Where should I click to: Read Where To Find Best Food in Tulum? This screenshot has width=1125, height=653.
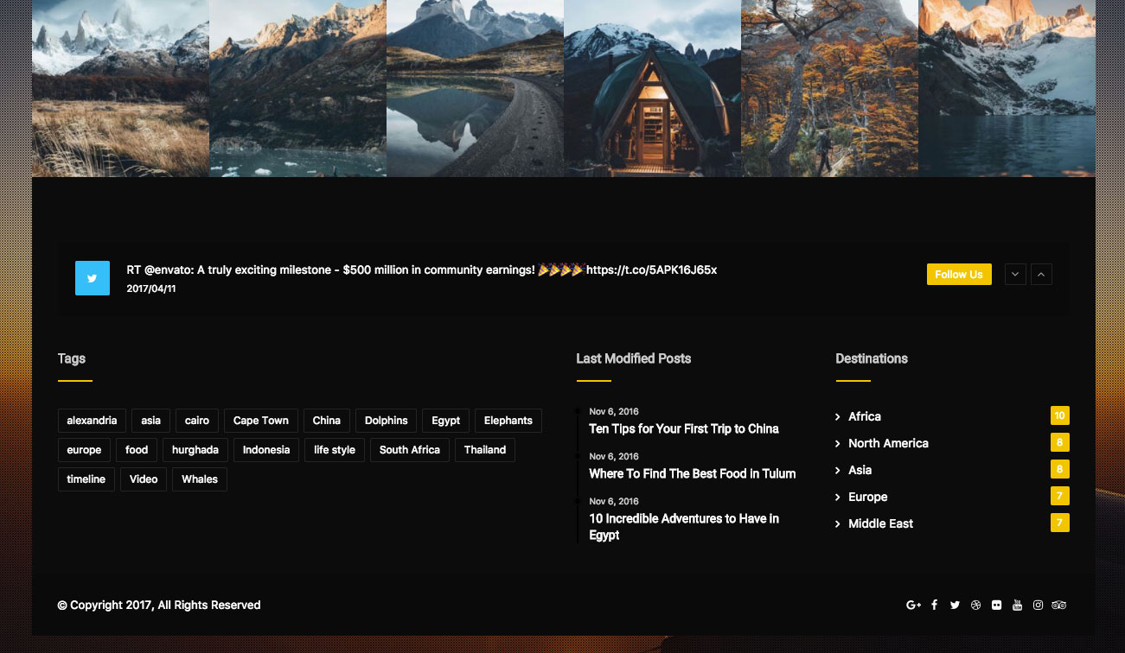click(692, 474)
